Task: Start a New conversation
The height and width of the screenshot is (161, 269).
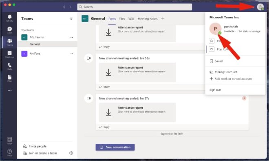Action: coord(115,147)
